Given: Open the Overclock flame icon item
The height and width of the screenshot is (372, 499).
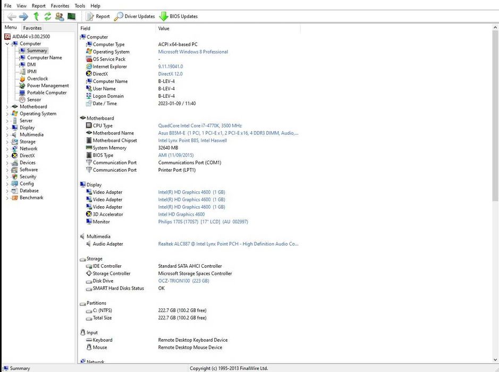Looking at the screenshot, I should pos(22,79).
